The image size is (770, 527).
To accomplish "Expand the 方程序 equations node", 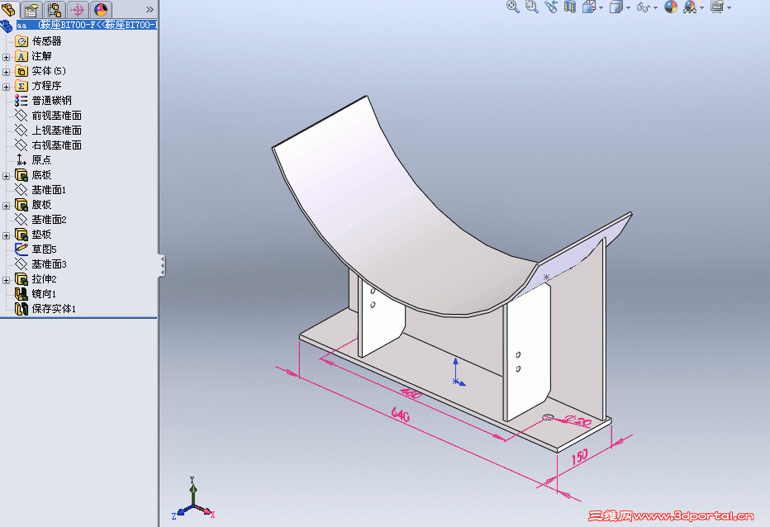I will (x=6, y=87).
